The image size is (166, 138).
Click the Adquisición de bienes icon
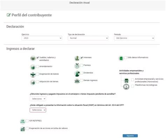tap(33, 82)
